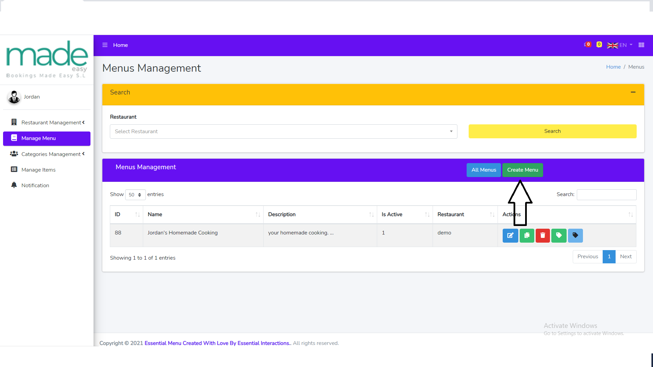
Task: Select page 1 in the pagination
Action: point(609,257)
